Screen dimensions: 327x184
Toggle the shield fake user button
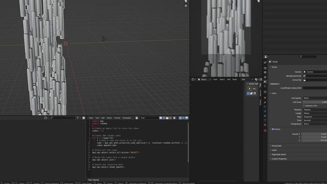click(x=160, y=118)
